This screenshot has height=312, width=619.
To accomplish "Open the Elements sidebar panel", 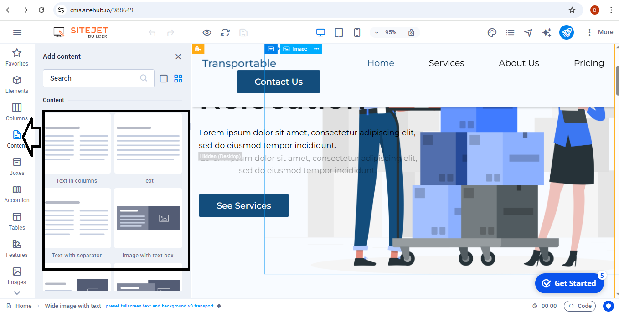I will (17, 85).
